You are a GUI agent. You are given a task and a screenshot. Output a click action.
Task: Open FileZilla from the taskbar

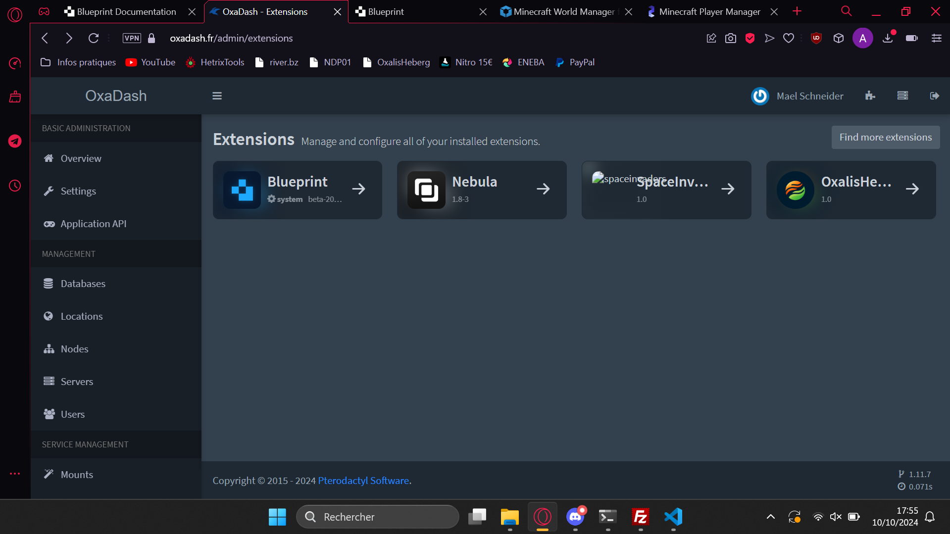pyautogui.click(x=641, y=517)
